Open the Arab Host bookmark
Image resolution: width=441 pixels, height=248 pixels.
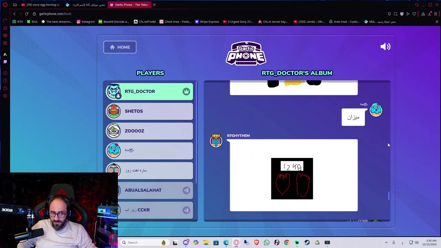(344, 22)
